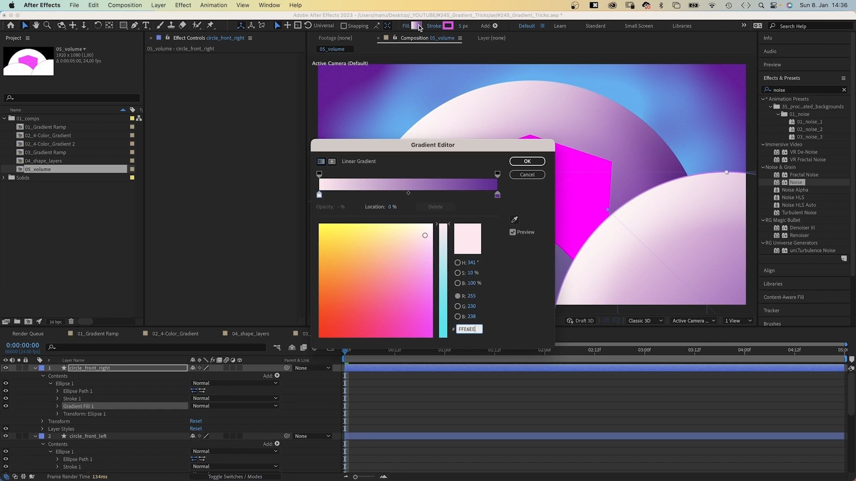Select the R red radio button
The image size is (856, 481).
(x=457, y=296)
